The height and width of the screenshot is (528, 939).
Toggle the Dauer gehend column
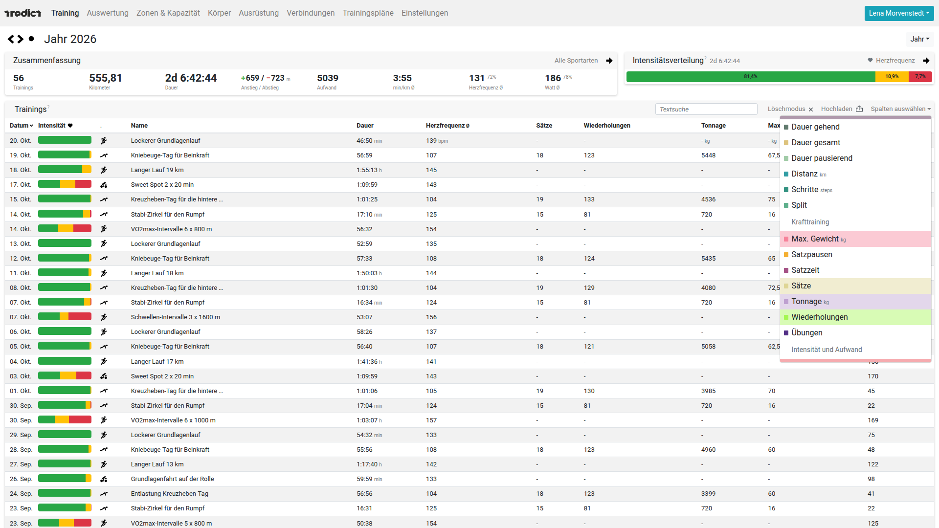(x=855, y=127)
